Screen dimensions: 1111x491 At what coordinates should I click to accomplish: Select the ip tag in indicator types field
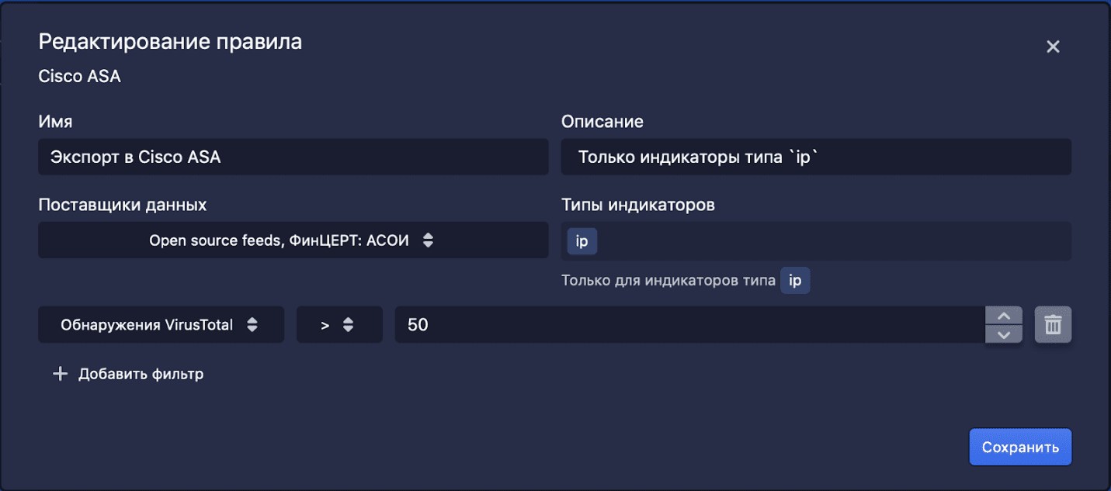582,241
